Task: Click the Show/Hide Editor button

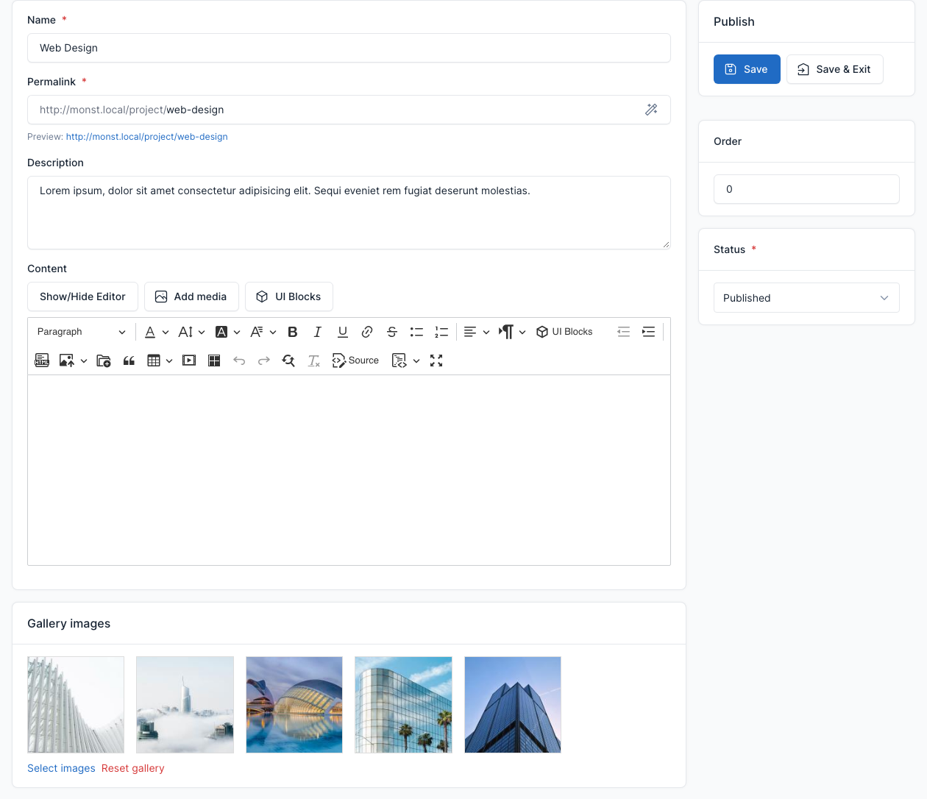Action: coord(82,296)
